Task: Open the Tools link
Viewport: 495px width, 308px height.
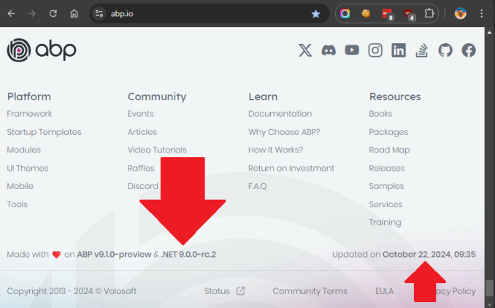Action: (x=18, y=204)
